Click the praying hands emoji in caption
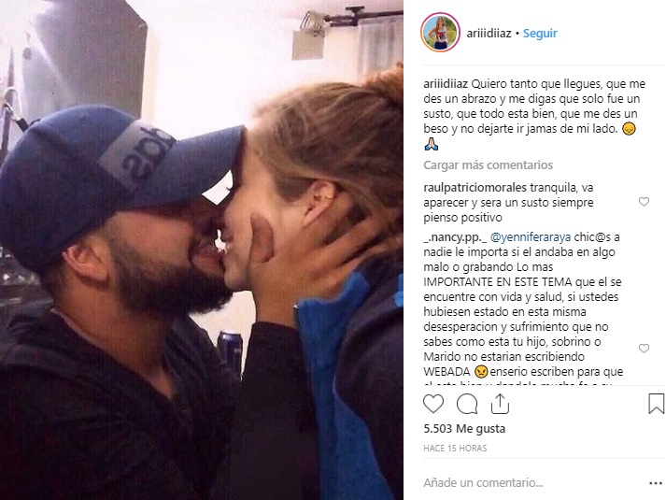 click(432, 145)
